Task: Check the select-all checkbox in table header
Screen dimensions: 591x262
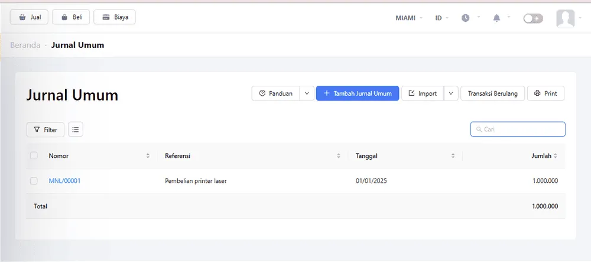Action: pos(34,156)
